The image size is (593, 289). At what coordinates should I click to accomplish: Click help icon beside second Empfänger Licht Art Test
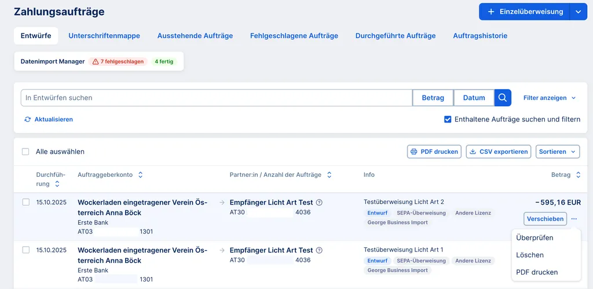tap(319, 251)
